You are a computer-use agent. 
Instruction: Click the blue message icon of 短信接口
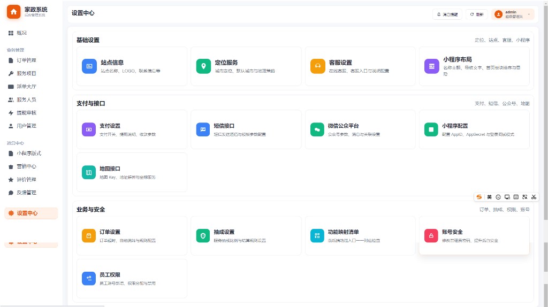pos(203,129)
